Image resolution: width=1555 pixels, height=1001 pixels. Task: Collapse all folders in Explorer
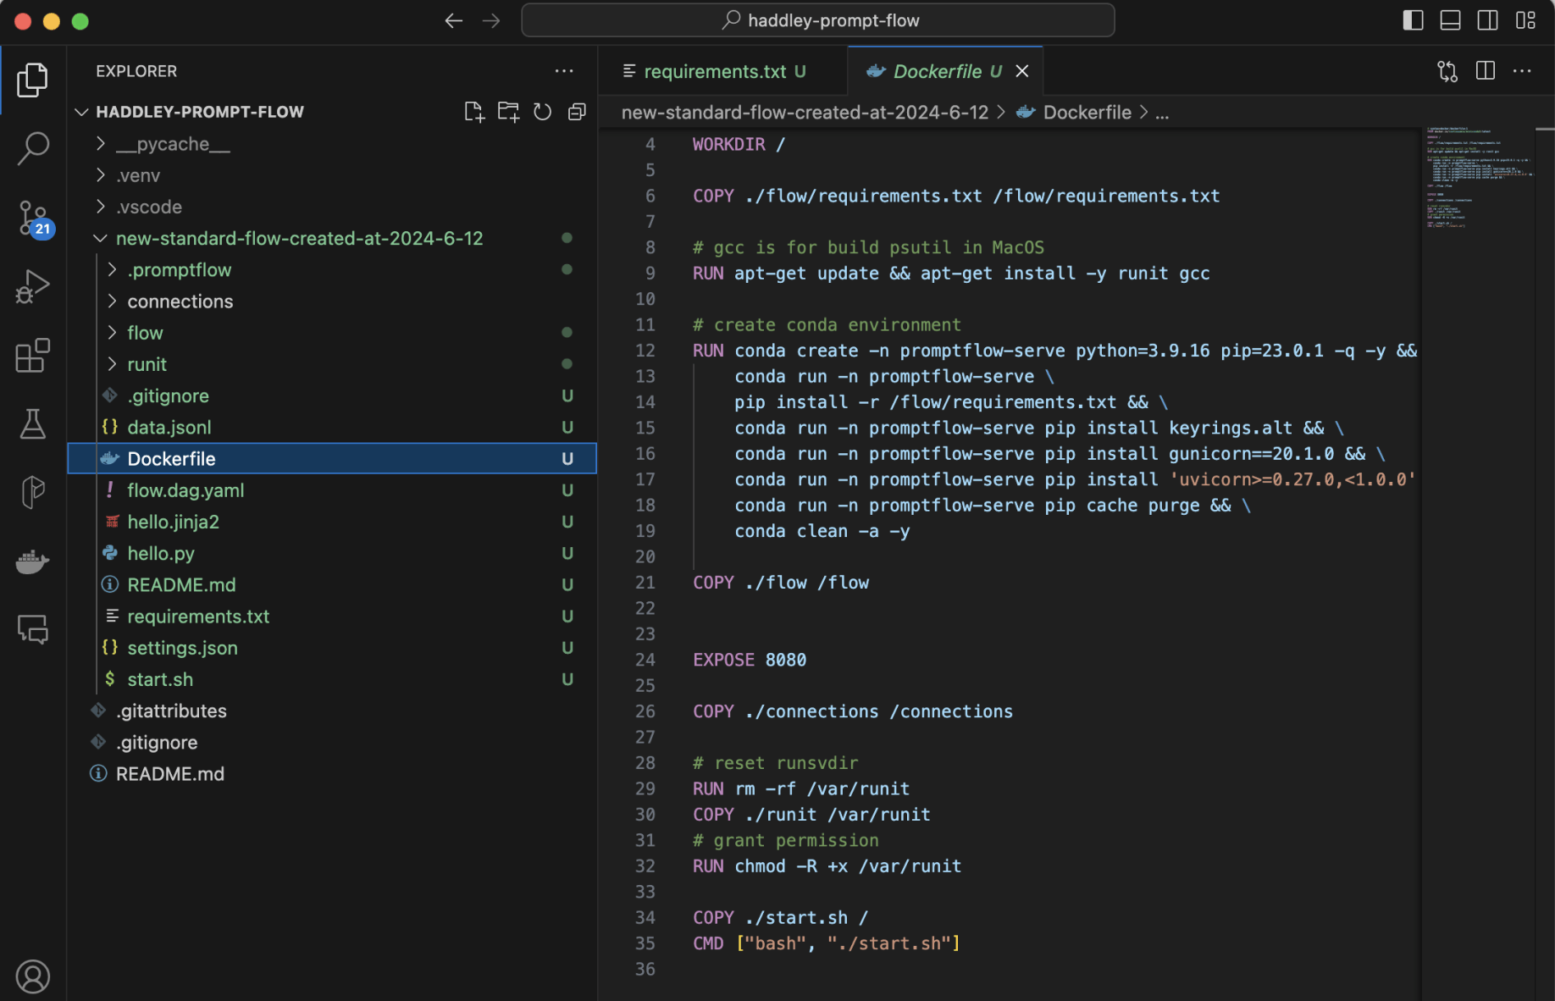click(x=577, y=112)
